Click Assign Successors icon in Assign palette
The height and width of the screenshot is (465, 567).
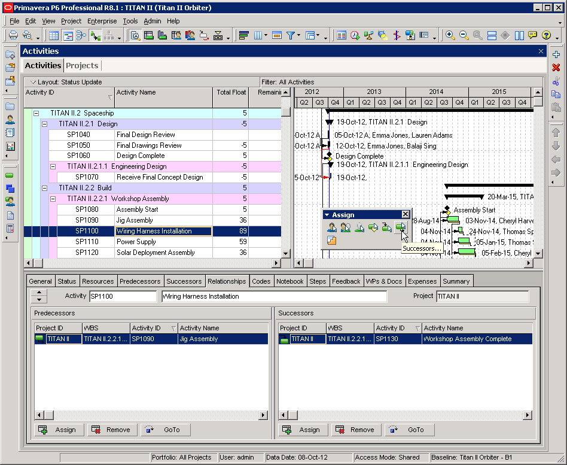point(400,227)
